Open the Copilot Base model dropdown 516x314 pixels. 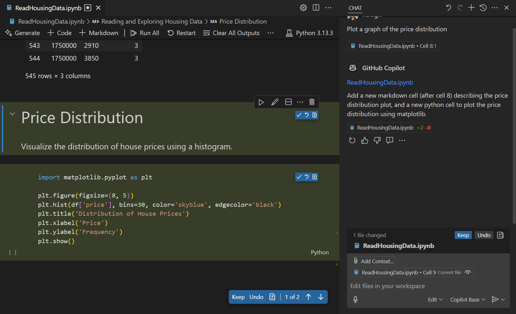[x=467, y=300]
